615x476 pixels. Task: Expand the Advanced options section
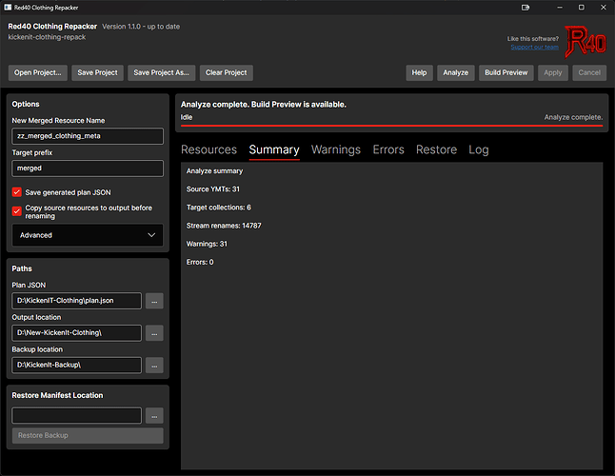[88, 235]
